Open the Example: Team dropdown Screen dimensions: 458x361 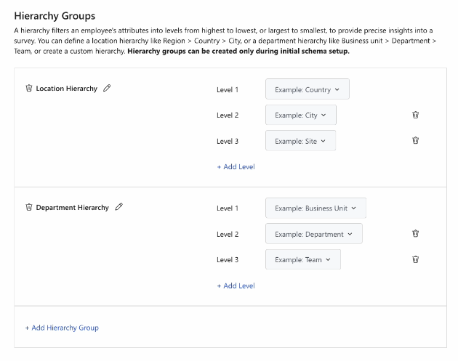point(303,259)
